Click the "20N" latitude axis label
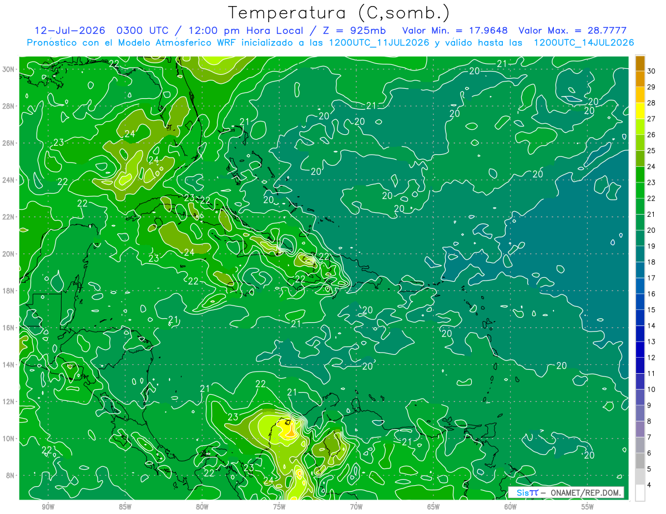The image size is (666, 514). coord(9,254)
